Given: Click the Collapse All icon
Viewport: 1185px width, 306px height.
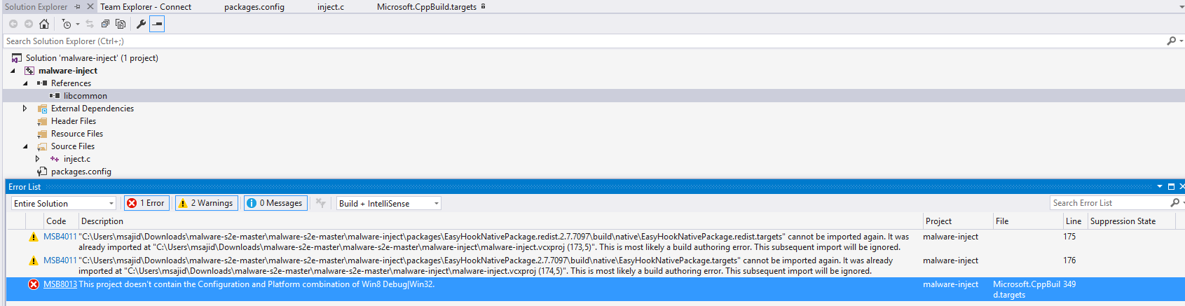Looking at the screenshot, I should [x=105, y=24].
